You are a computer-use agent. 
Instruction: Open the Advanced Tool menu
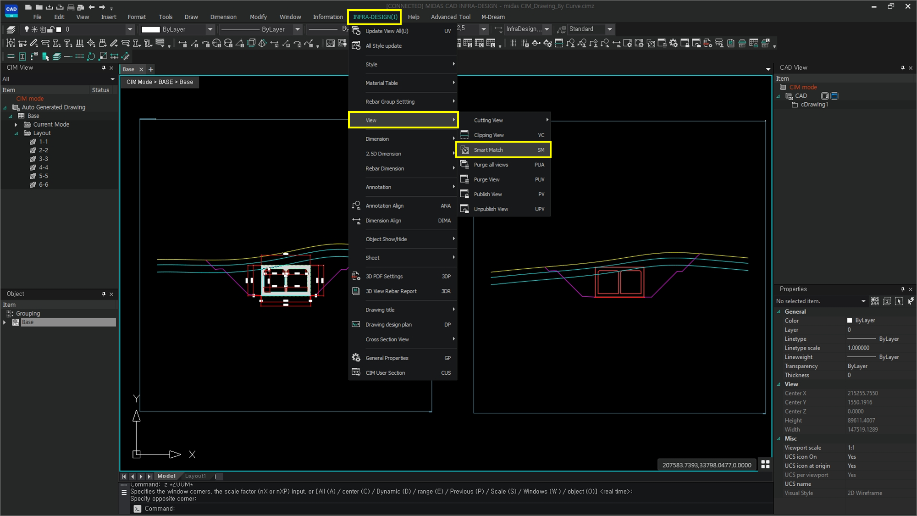(450, 17)
